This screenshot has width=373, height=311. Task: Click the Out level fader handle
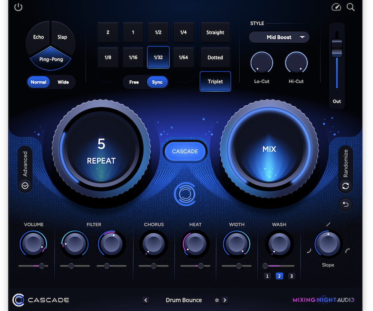[x=337, y=48]
